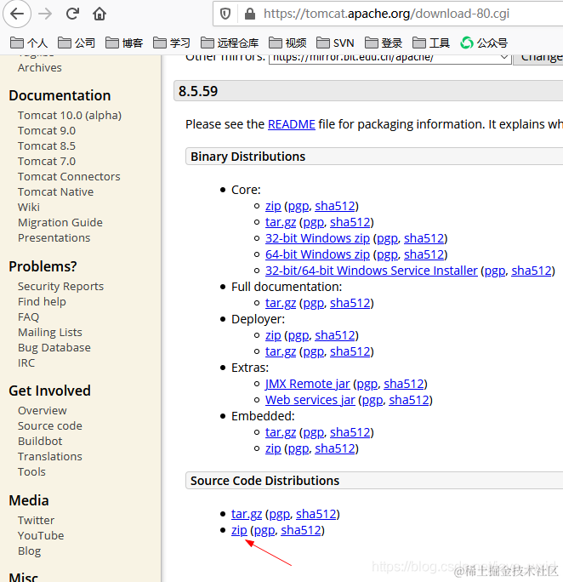Open the 公司 bookmarks folder
The width and height of the screenshot is (563, 582).
pyautogui.click(x=77, y=43)
